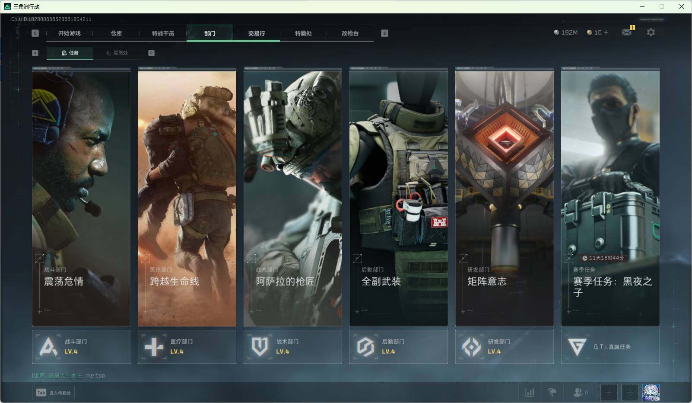This screenshot has height=403, width=692.
Task: Select the CN UID number text
Action: pyautogui.click(x=51, y=19)
